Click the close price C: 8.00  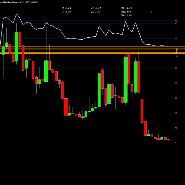(66, 12)
